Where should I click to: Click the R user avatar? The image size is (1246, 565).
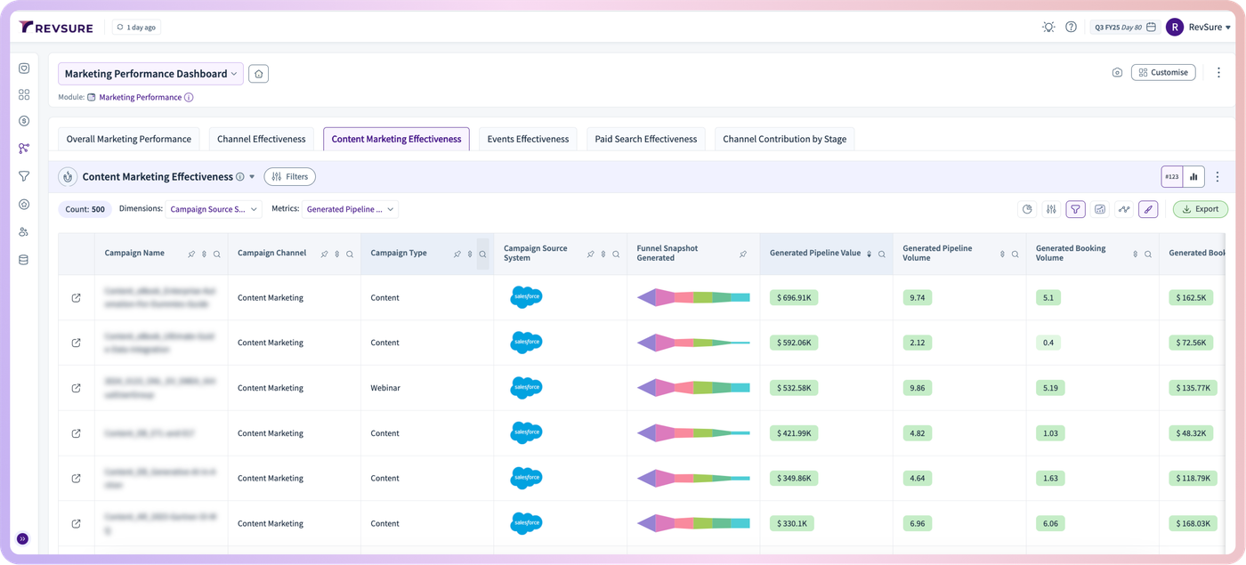click(1174, 28)
